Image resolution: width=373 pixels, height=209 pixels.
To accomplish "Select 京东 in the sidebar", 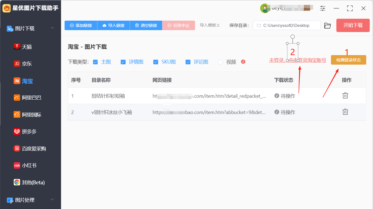I will coord(30,64).
